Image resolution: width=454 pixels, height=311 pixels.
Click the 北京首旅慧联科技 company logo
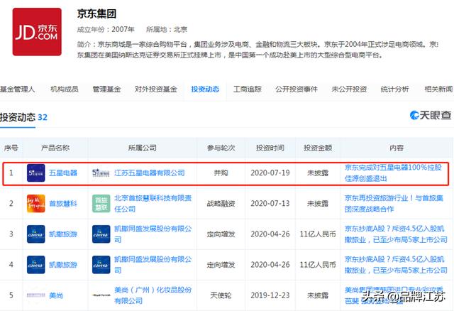101,204
